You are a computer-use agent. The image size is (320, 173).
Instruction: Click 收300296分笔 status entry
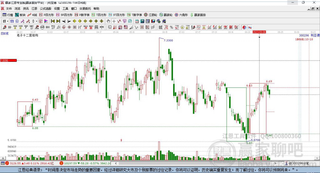[297, 163]
